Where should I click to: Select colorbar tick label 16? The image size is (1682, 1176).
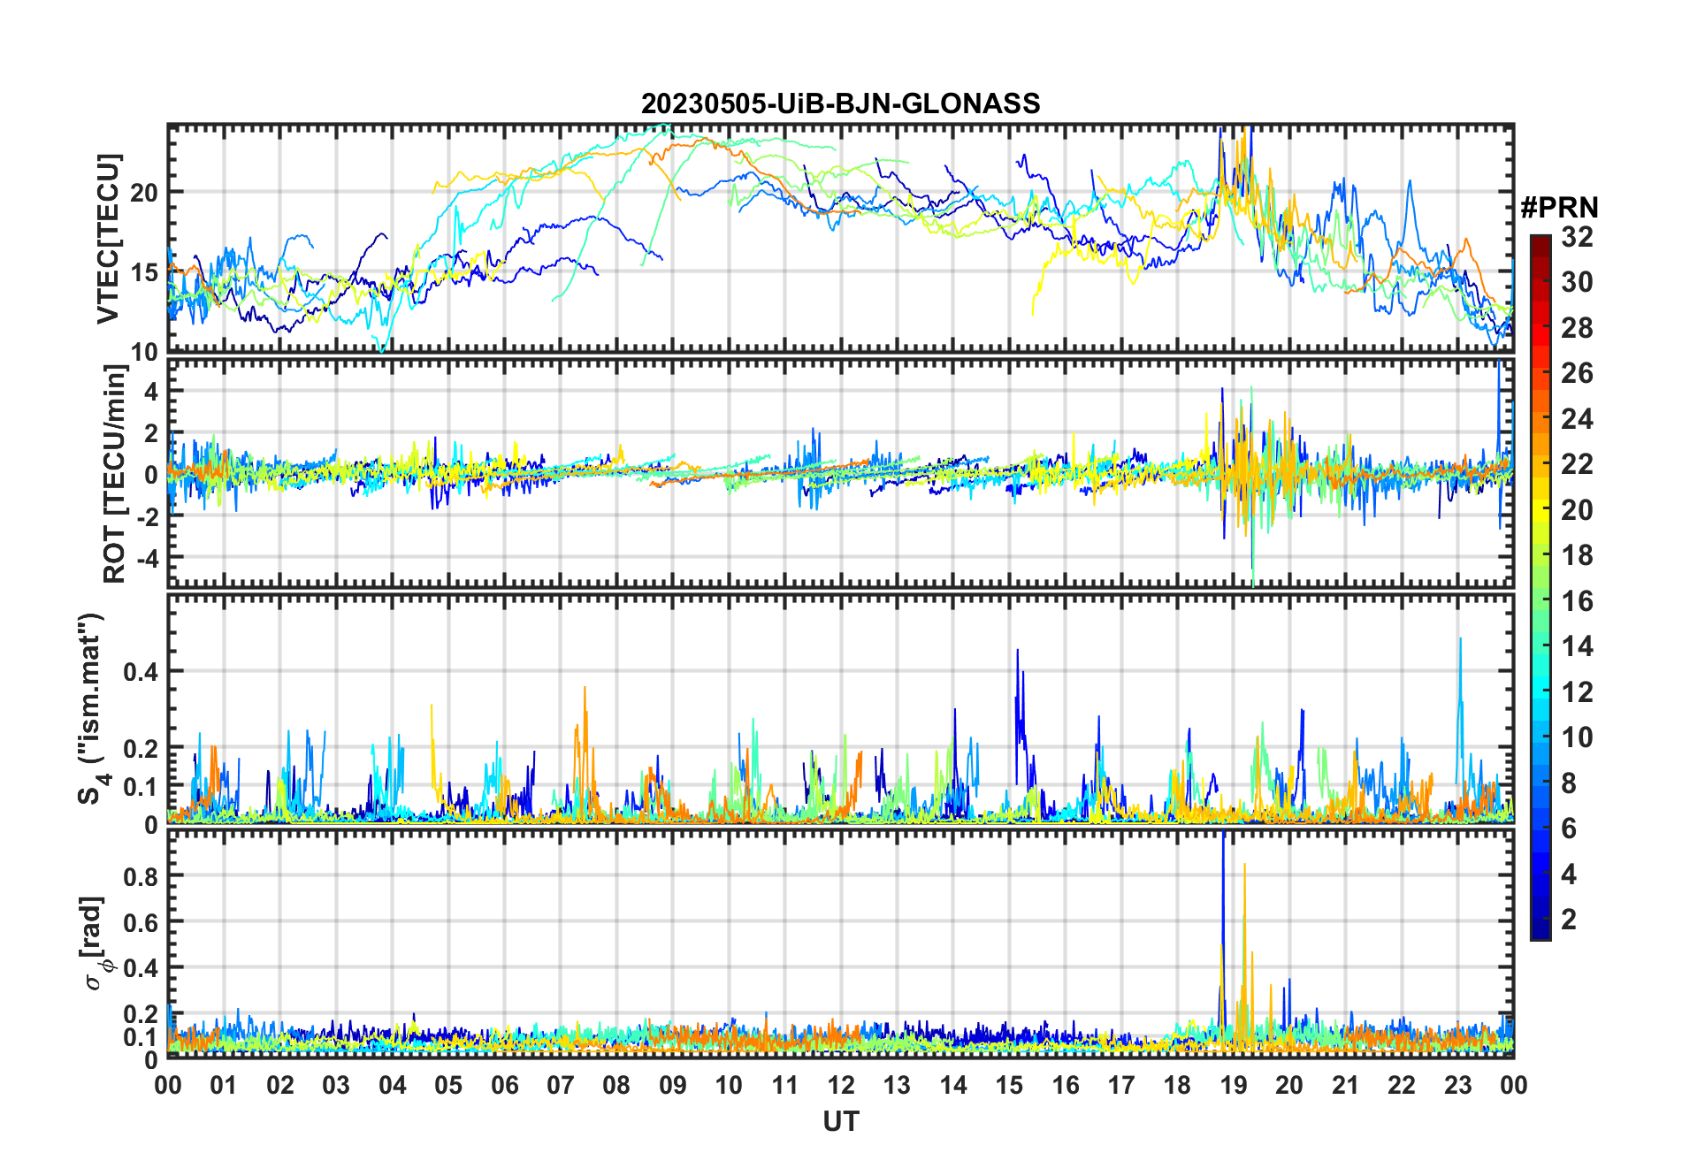1577,601
